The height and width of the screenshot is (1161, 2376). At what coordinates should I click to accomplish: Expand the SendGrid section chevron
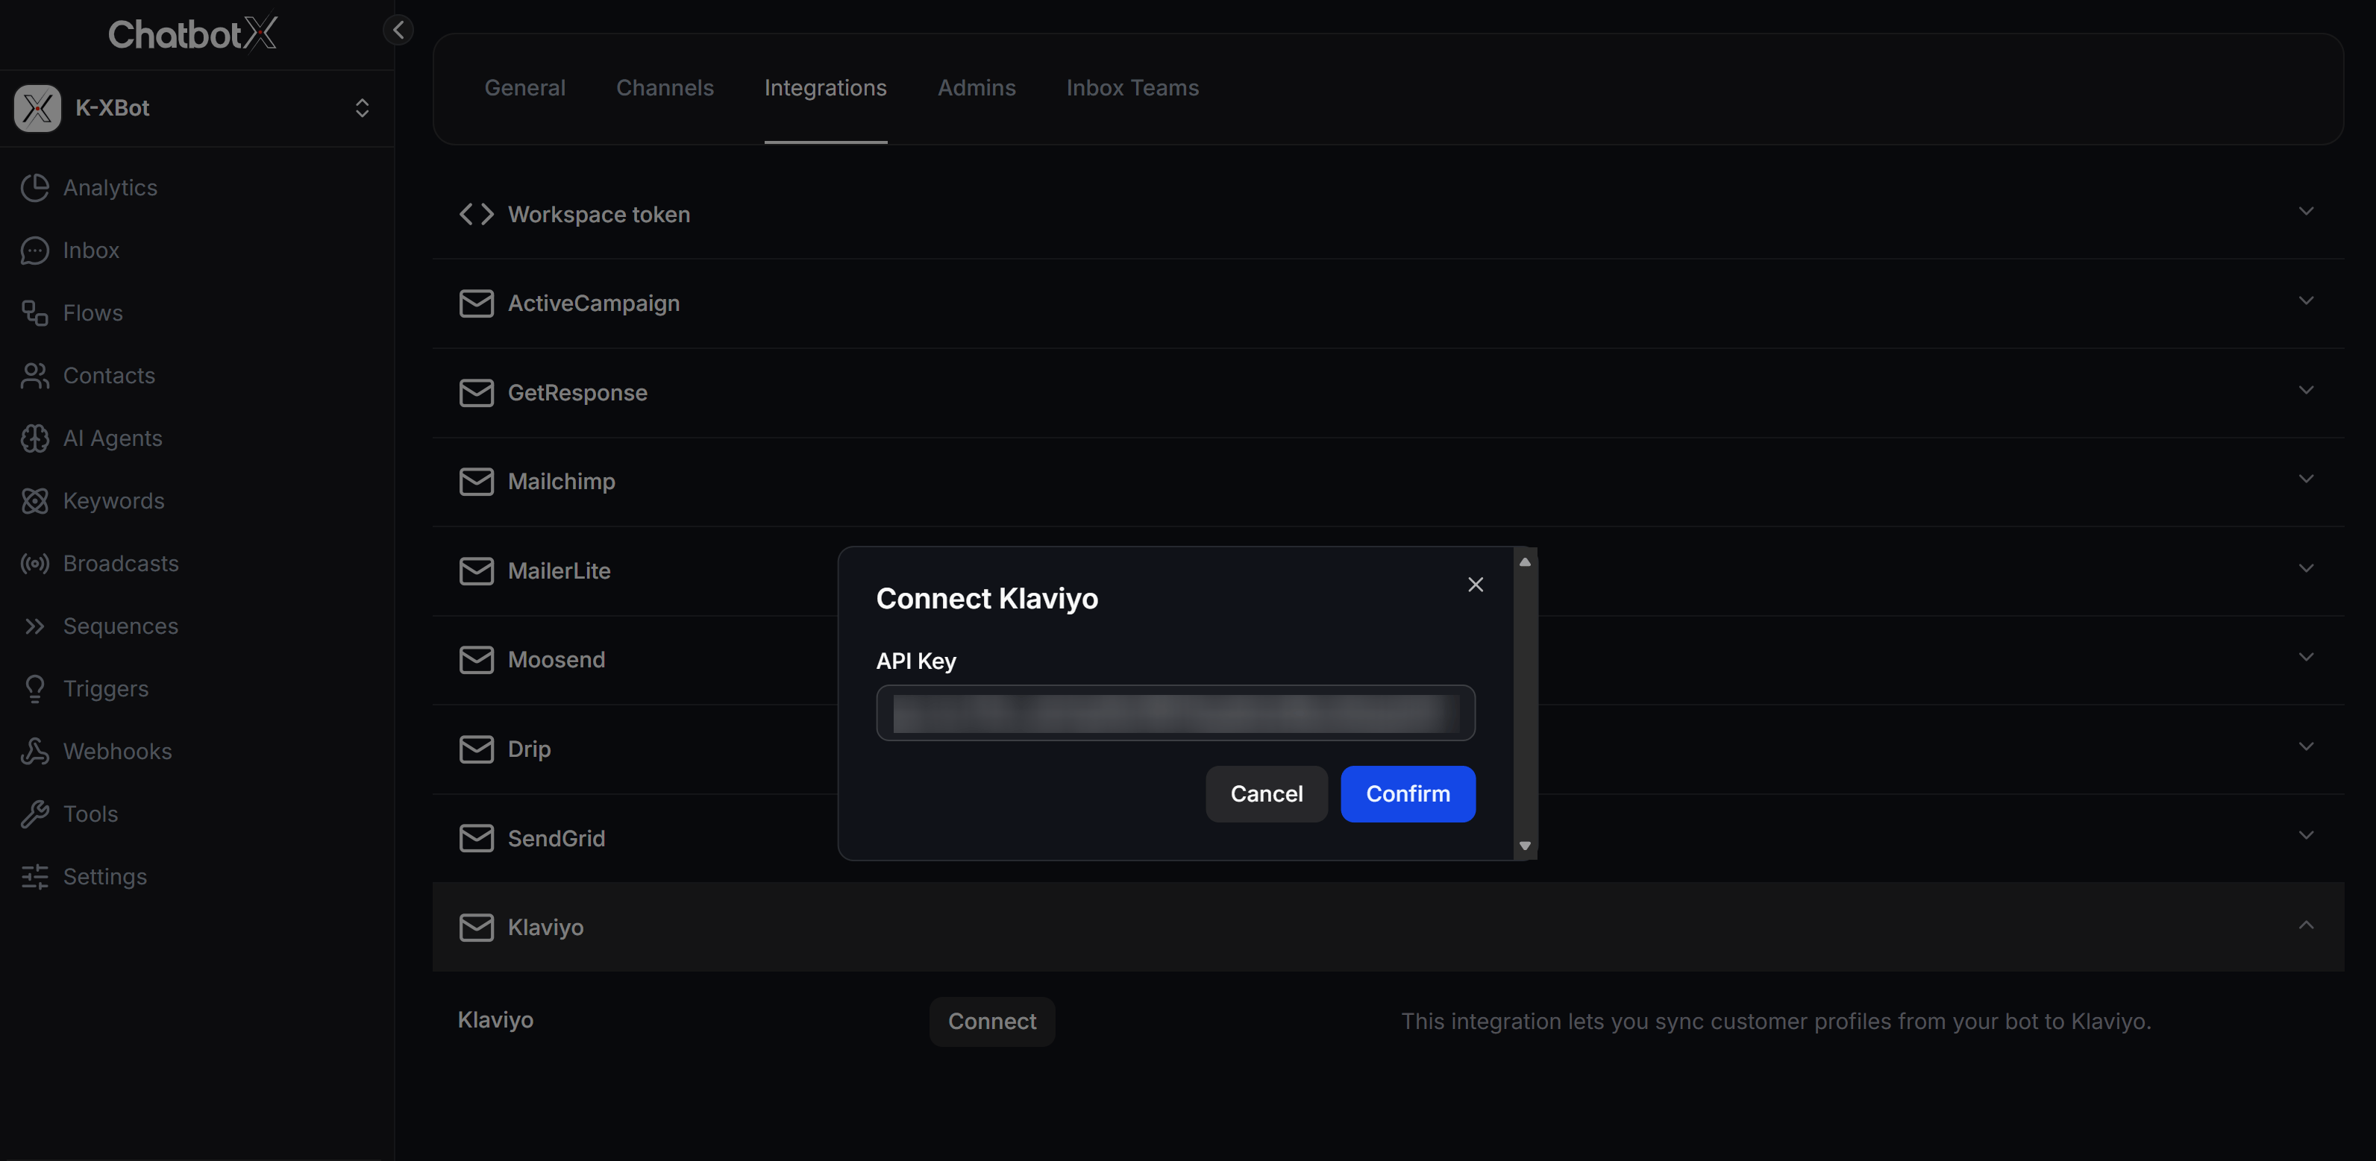coord(2306,837)
